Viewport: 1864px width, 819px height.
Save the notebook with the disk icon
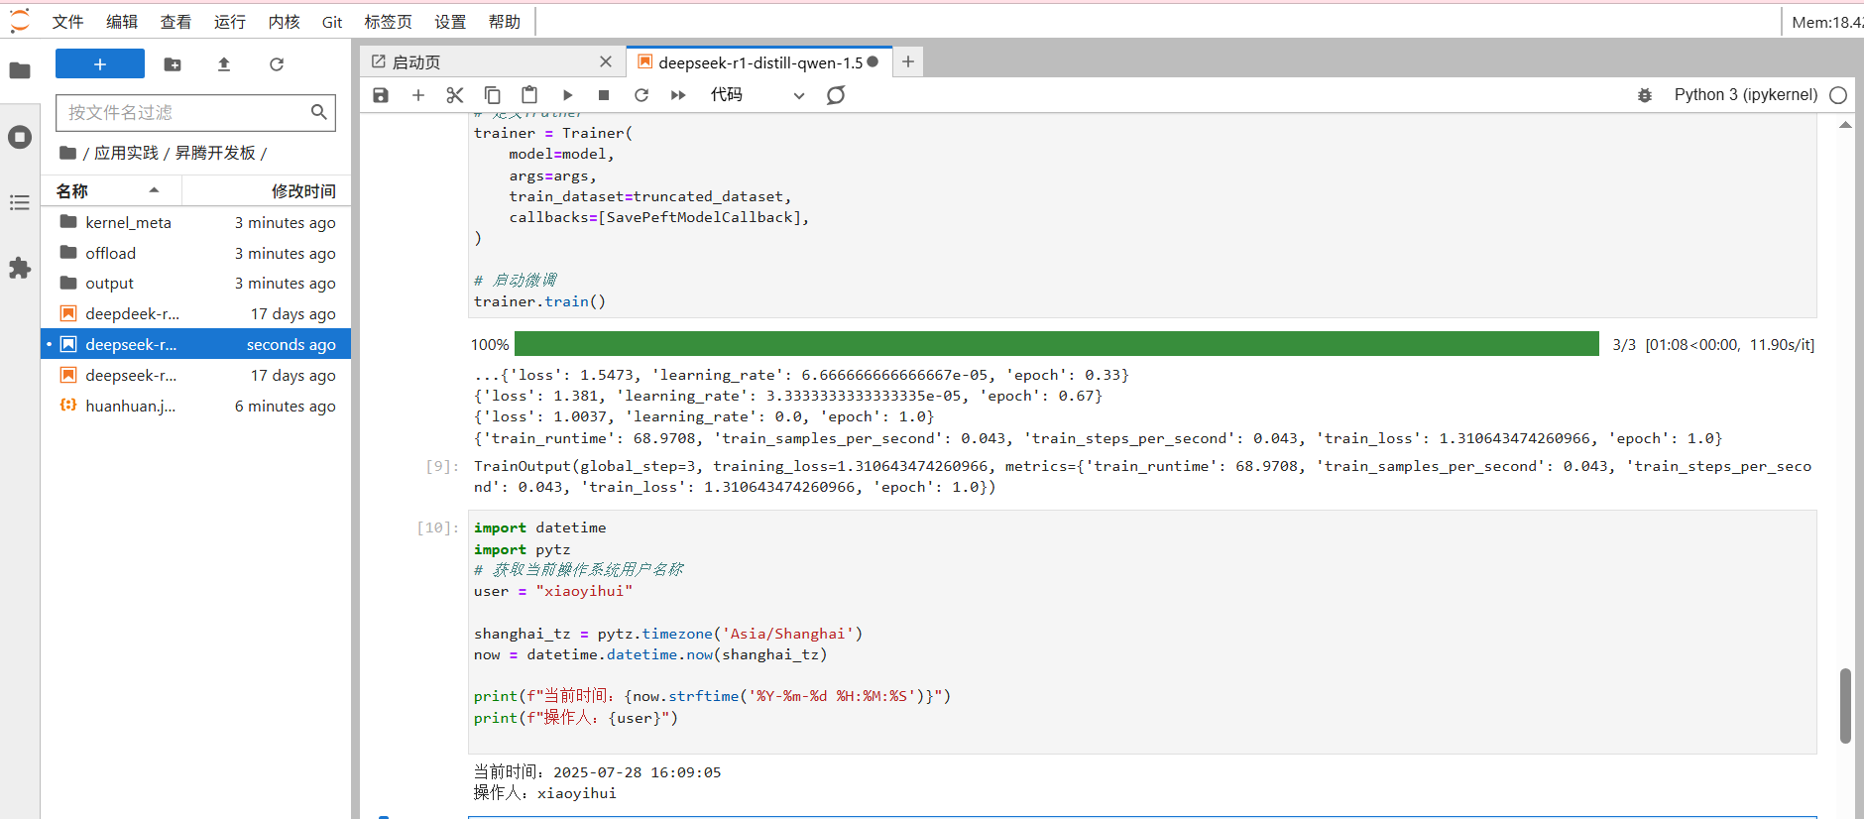(x=381, y=95)
